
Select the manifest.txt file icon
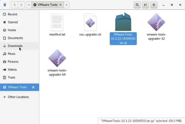click(57, 22)
